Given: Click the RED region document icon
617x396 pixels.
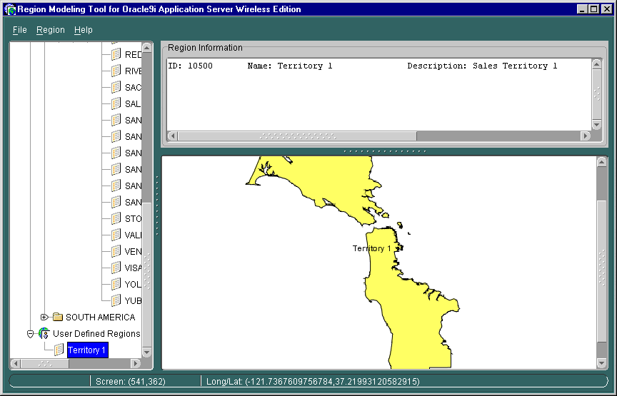Looking at the screenshot, I should [116, 54].
